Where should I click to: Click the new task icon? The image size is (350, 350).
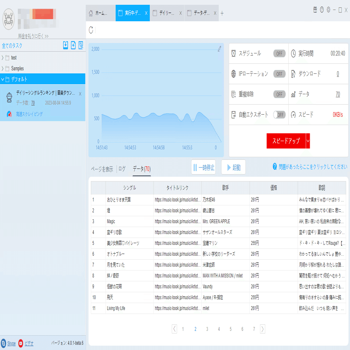(73, 45)
